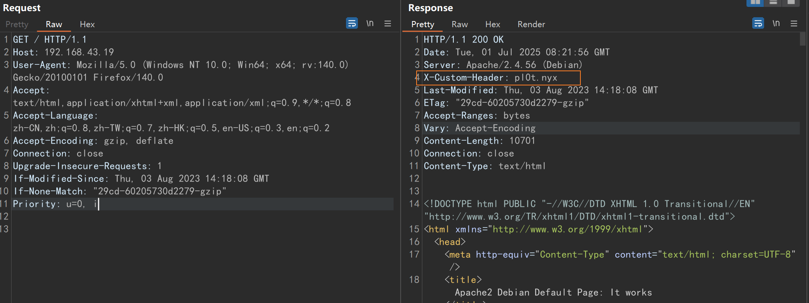
Task: Click the X-Custom-Header line in response
Action: point(490,78)
